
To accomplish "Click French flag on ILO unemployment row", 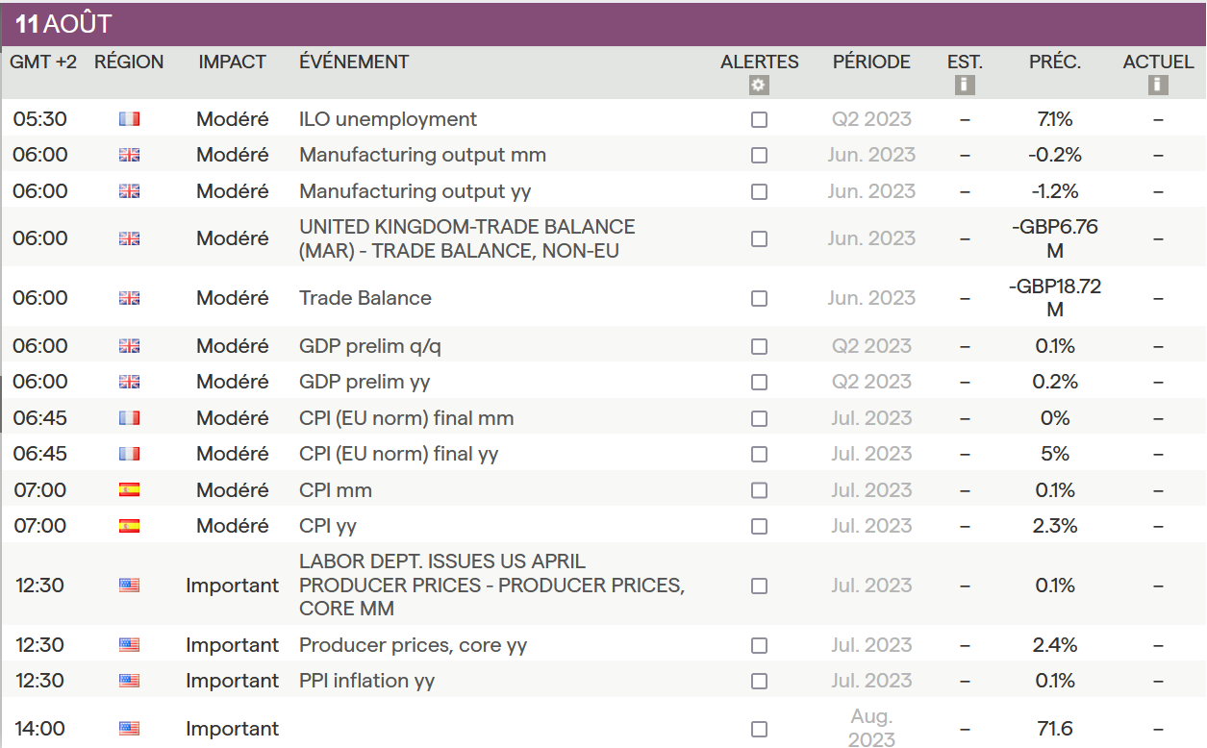I will click(130, 119).
